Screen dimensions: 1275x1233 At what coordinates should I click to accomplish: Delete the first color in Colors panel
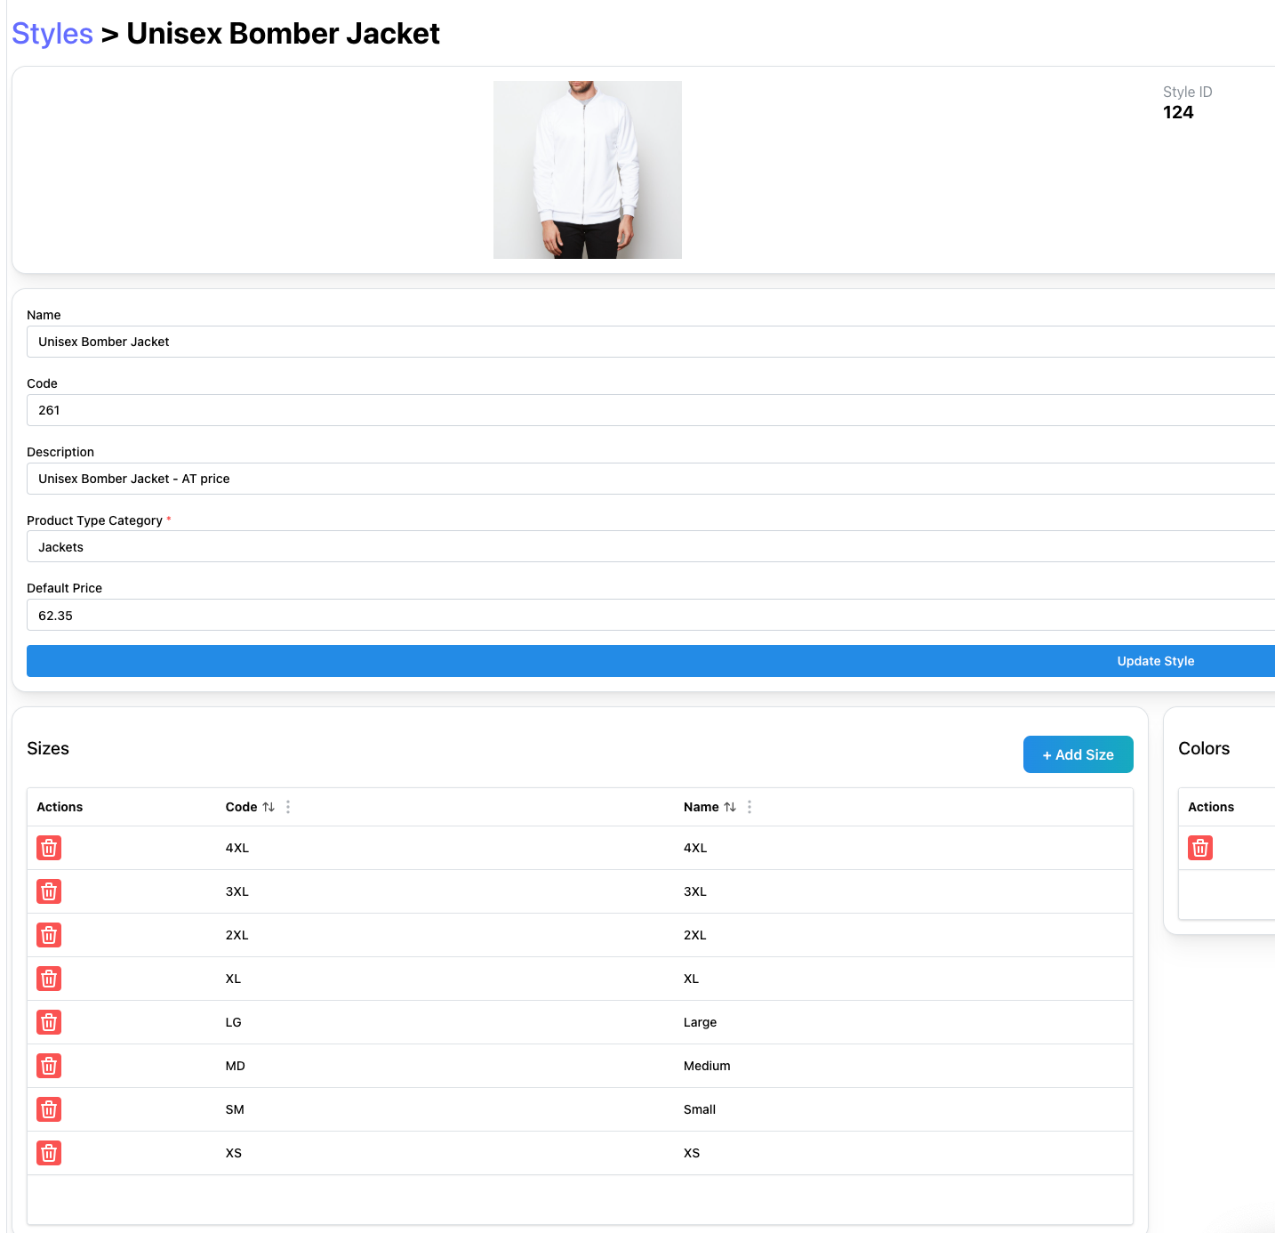pyautogui.click(x=1199, y=848)
